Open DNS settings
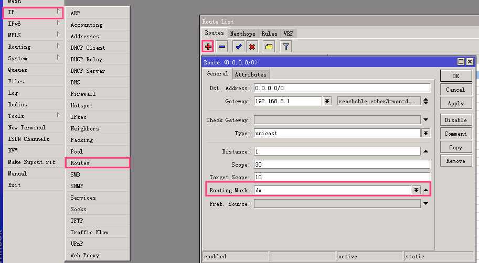 point(98,82)
